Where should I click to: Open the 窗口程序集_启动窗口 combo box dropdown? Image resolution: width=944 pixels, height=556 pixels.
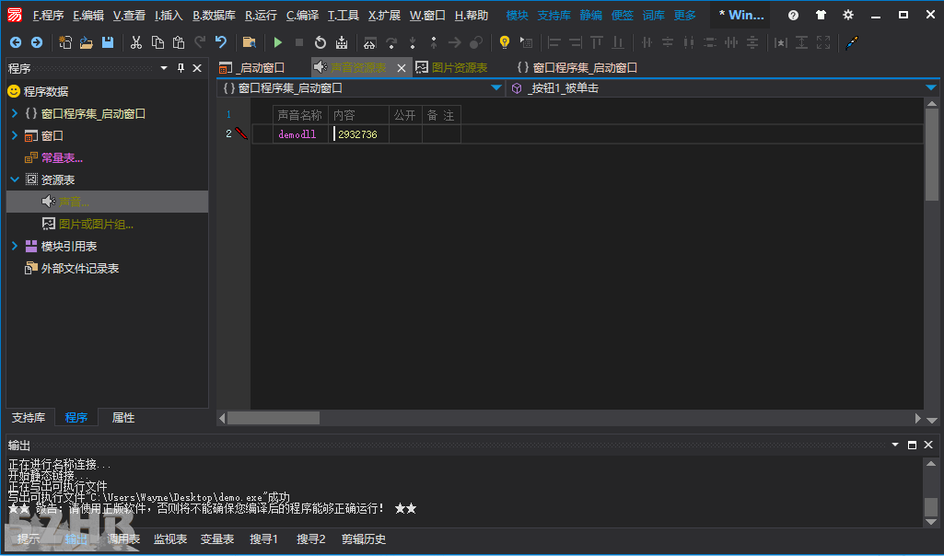496,87
